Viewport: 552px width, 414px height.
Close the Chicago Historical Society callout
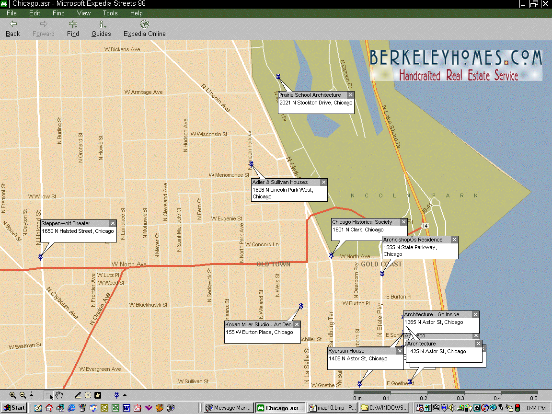tap(404, 222)
